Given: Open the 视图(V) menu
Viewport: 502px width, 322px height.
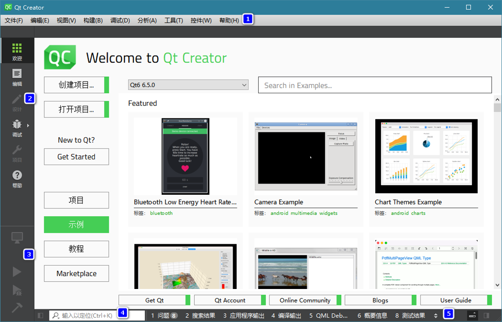Looking at the screenshot, I should tap(67, 20).
